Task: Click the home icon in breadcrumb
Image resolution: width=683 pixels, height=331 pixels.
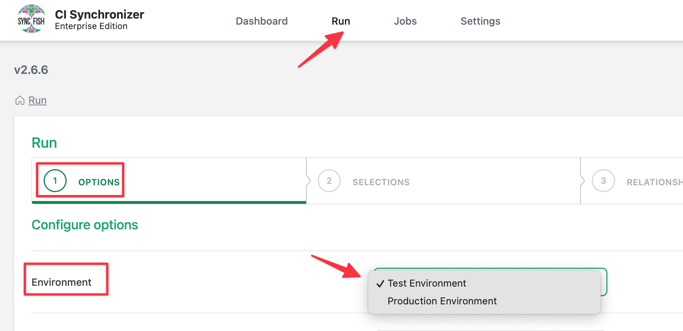Action: tap(20, 100)
